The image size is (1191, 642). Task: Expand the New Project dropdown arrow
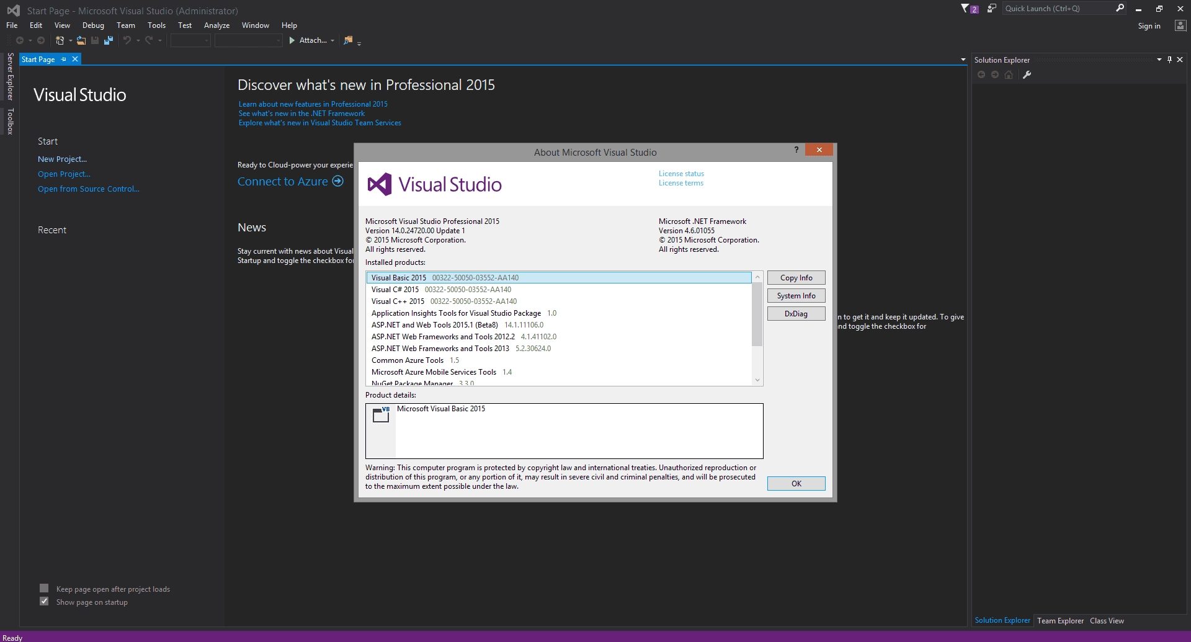click(70, 41)
